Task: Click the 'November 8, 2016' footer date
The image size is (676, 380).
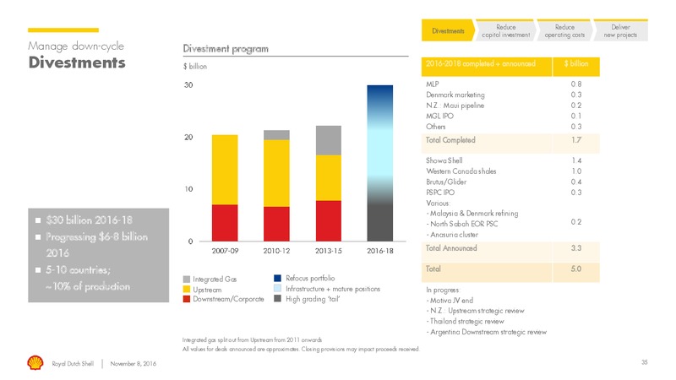Action: 134,364
